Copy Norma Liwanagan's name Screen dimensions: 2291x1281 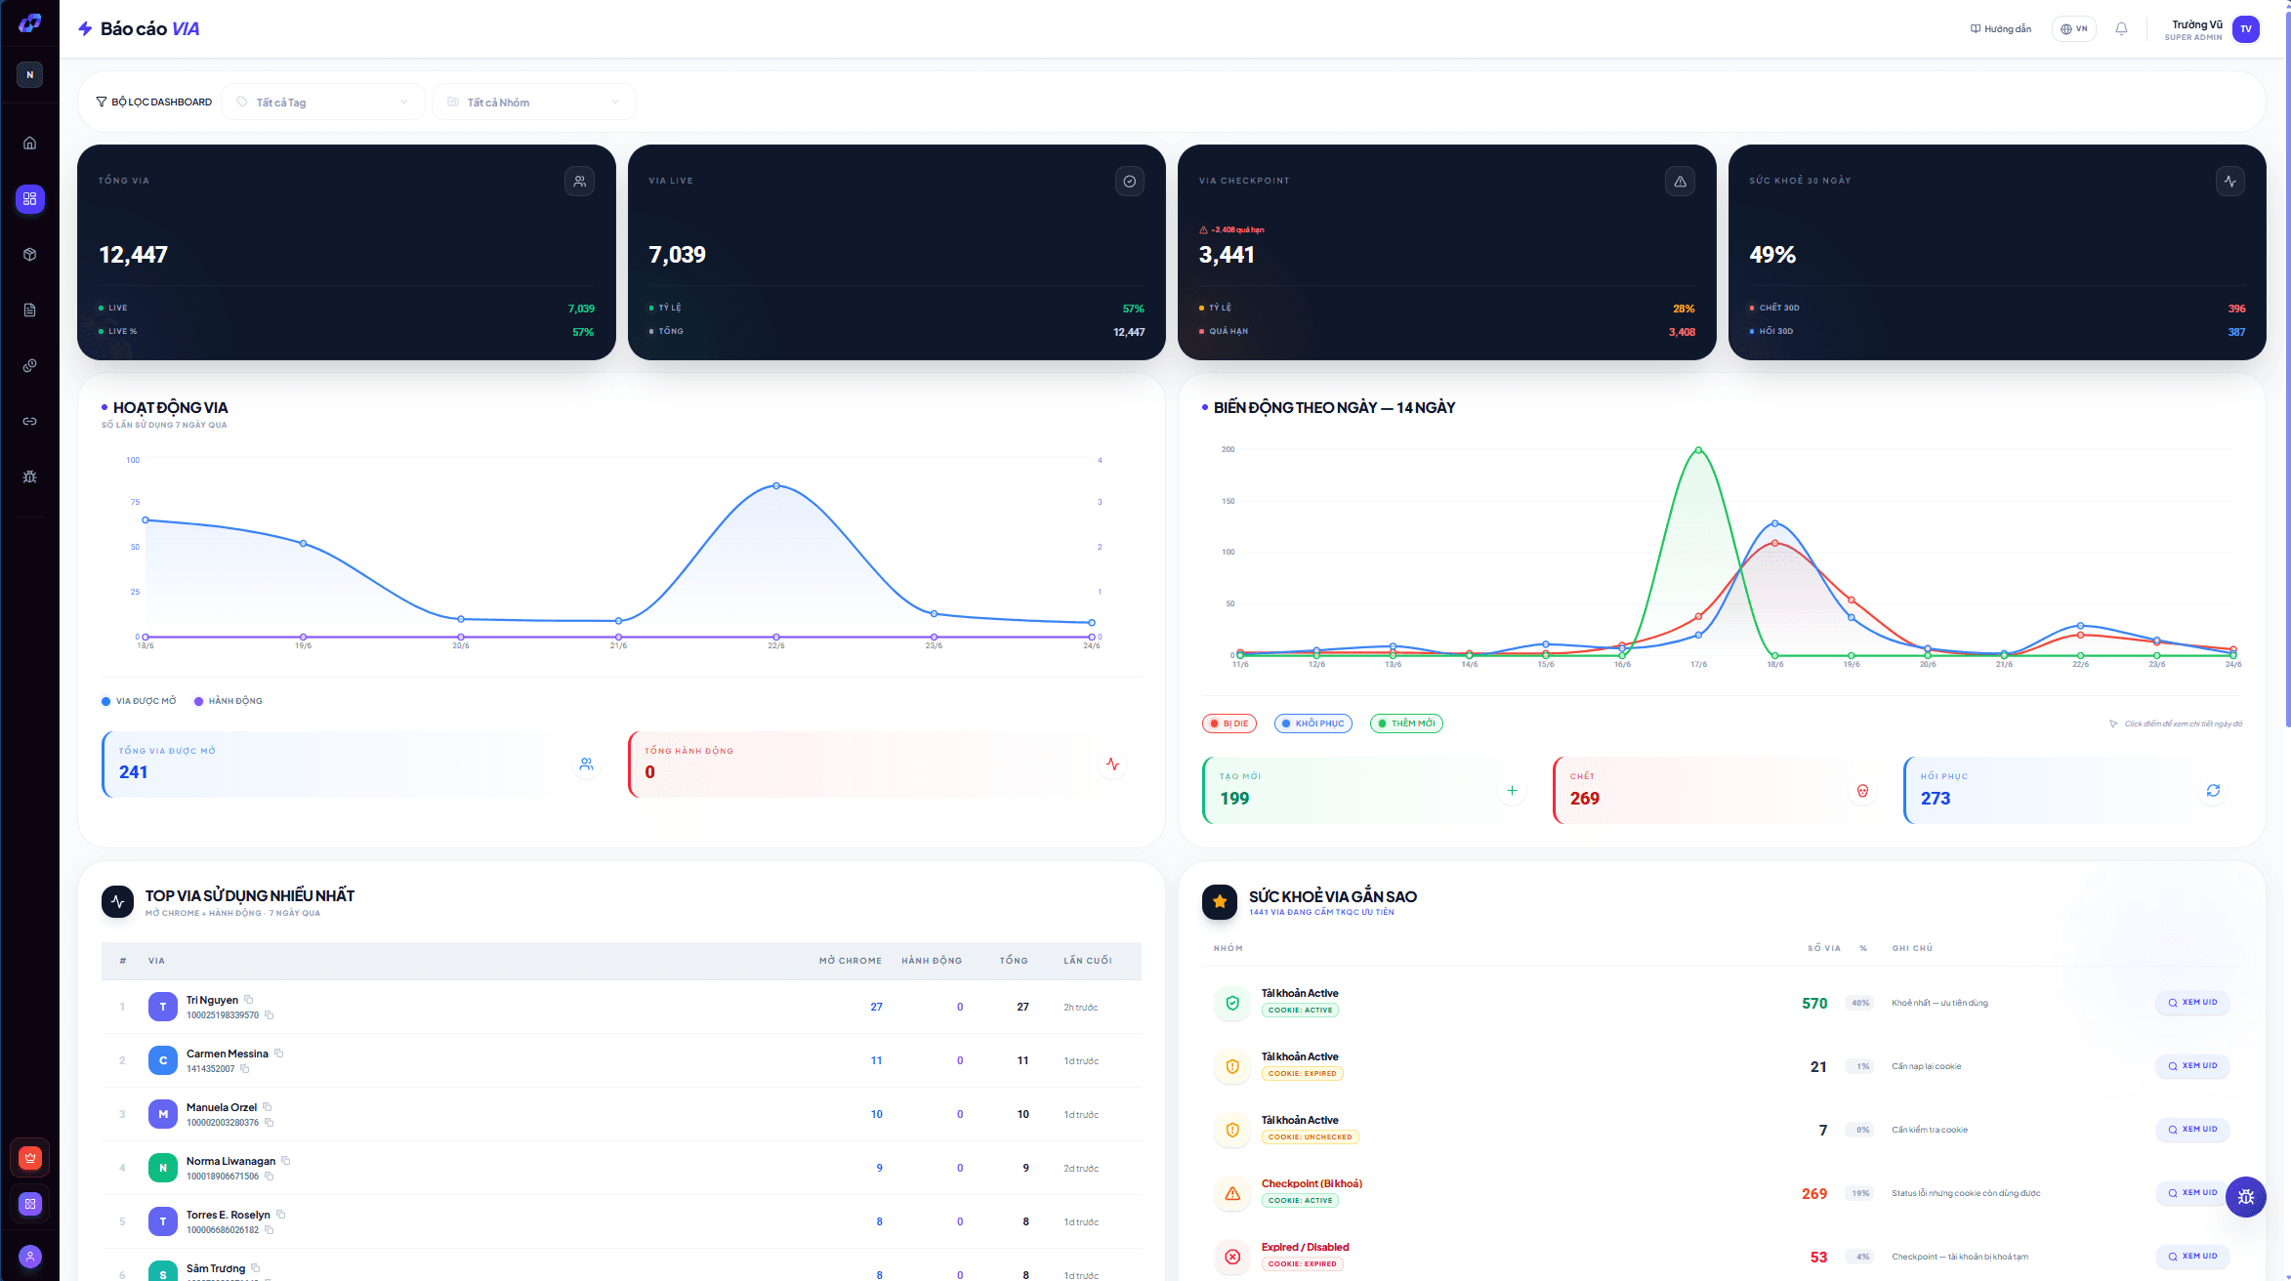285,1161
